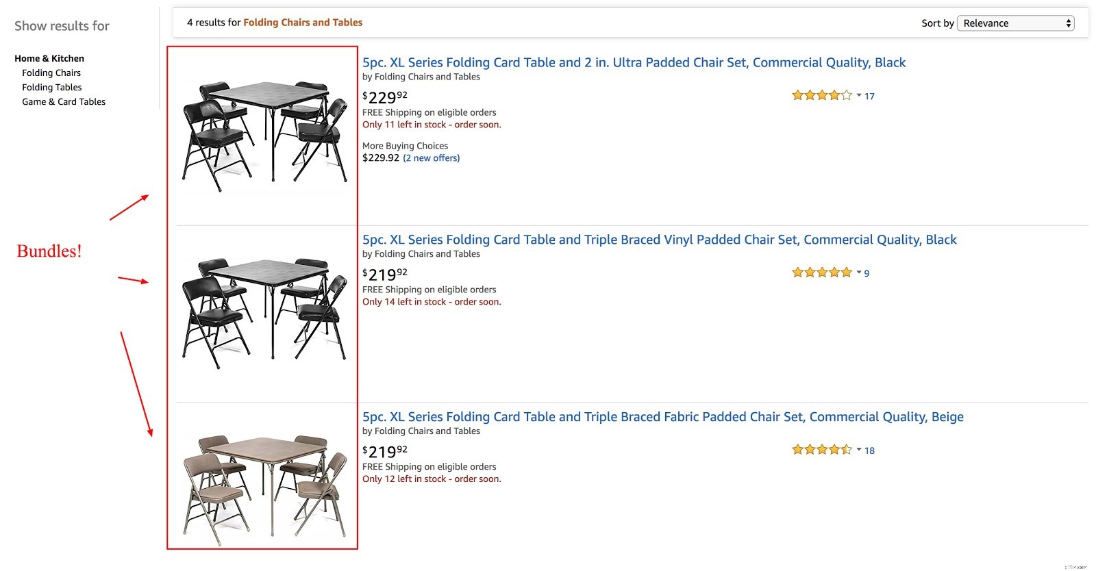
Task: Open the Ultra Padded Chair Set product title
Action: [634, 62]
